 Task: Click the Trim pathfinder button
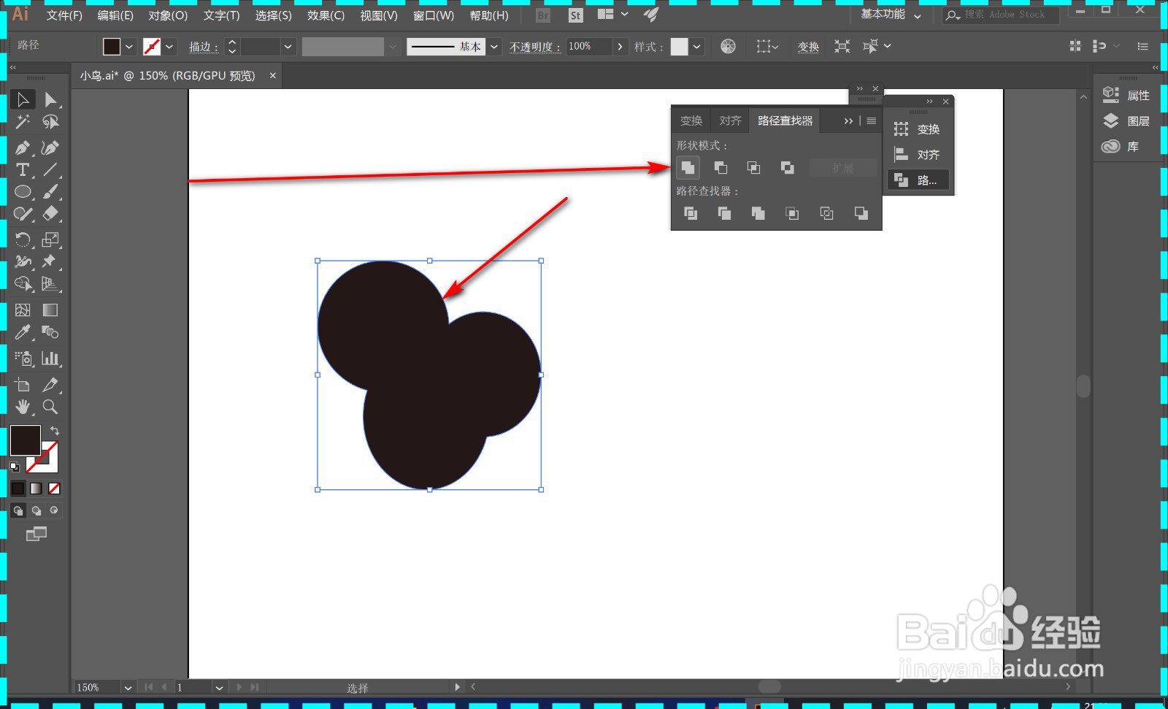click(724, 213)
